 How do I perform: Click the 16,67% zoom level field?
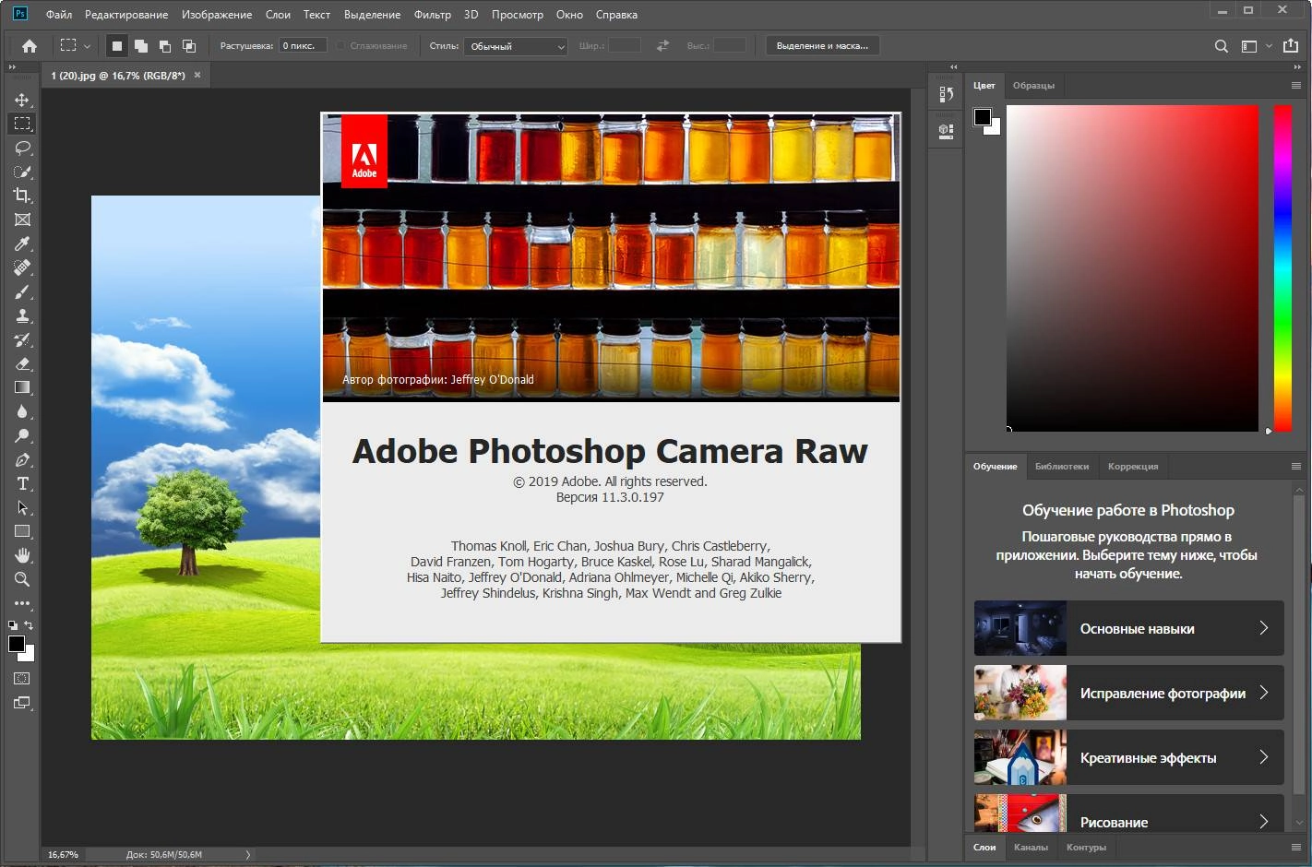click(x=64, y=855)
